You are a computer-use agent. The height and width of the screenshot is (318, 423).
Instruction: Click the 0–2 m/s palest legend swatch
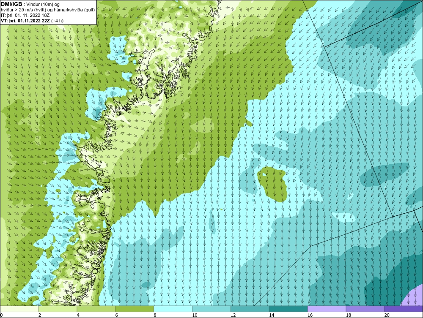[x=19, y=309]
